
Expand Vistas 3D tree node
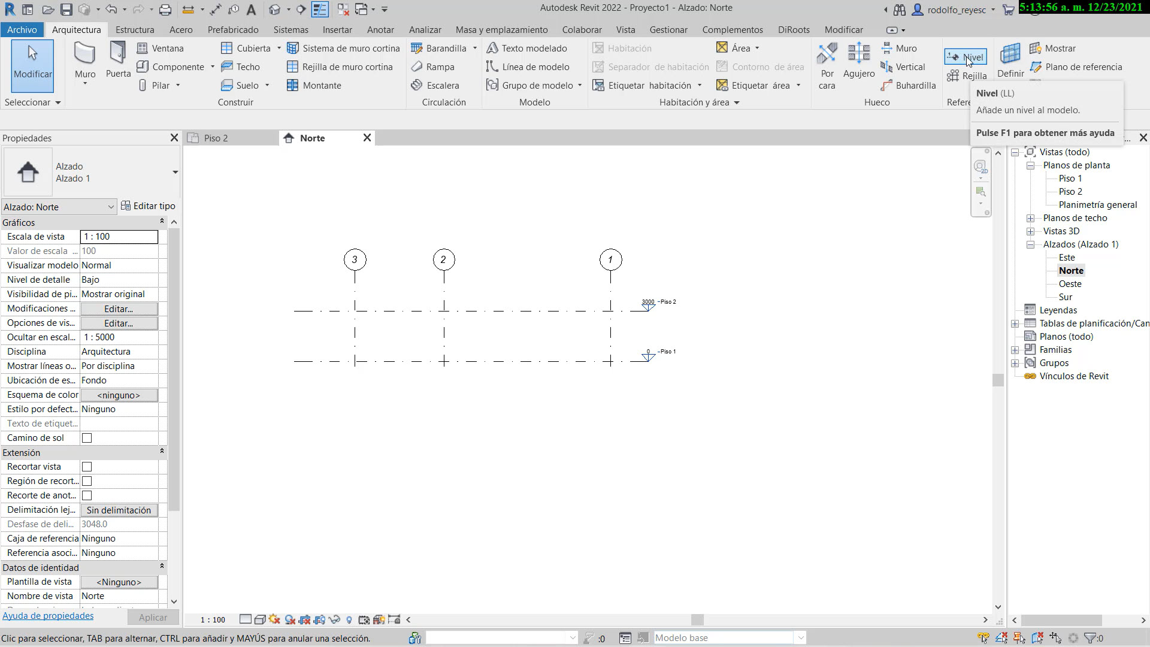tap(1030, 231)
